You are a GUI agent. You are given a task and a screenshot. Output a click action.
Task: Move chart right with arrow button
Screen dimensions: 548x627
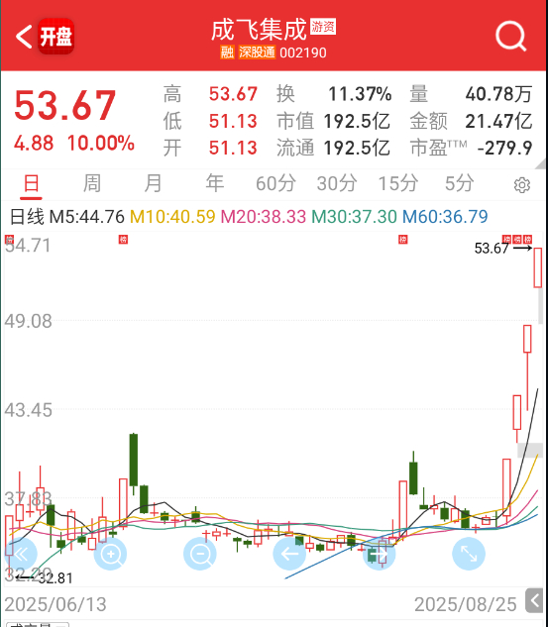(379, 554)
